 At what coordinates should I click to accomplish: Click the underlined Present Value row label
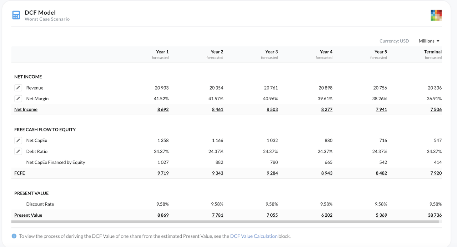28,215
